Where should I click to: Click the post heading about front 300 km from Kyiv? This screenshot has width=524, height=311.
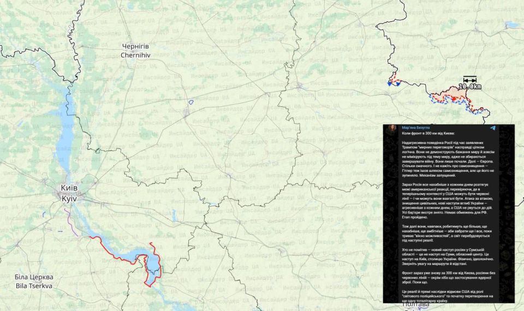pos(425,134)
